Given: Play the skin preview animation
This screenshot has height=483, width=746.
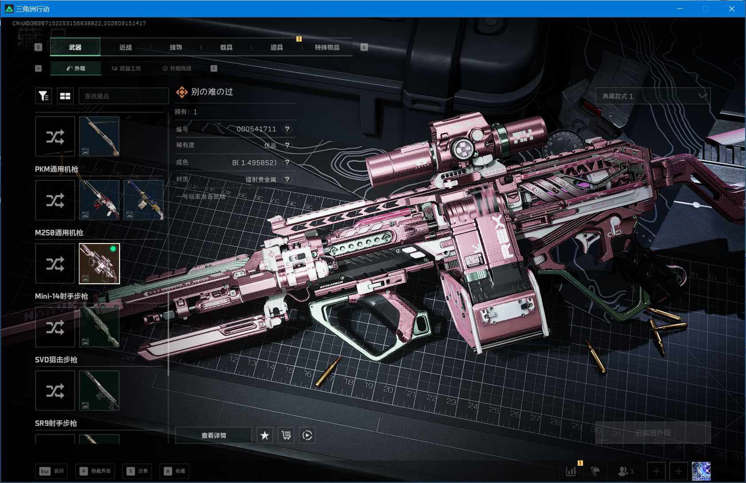Looking at the screenshot, I should coord(307,436).
